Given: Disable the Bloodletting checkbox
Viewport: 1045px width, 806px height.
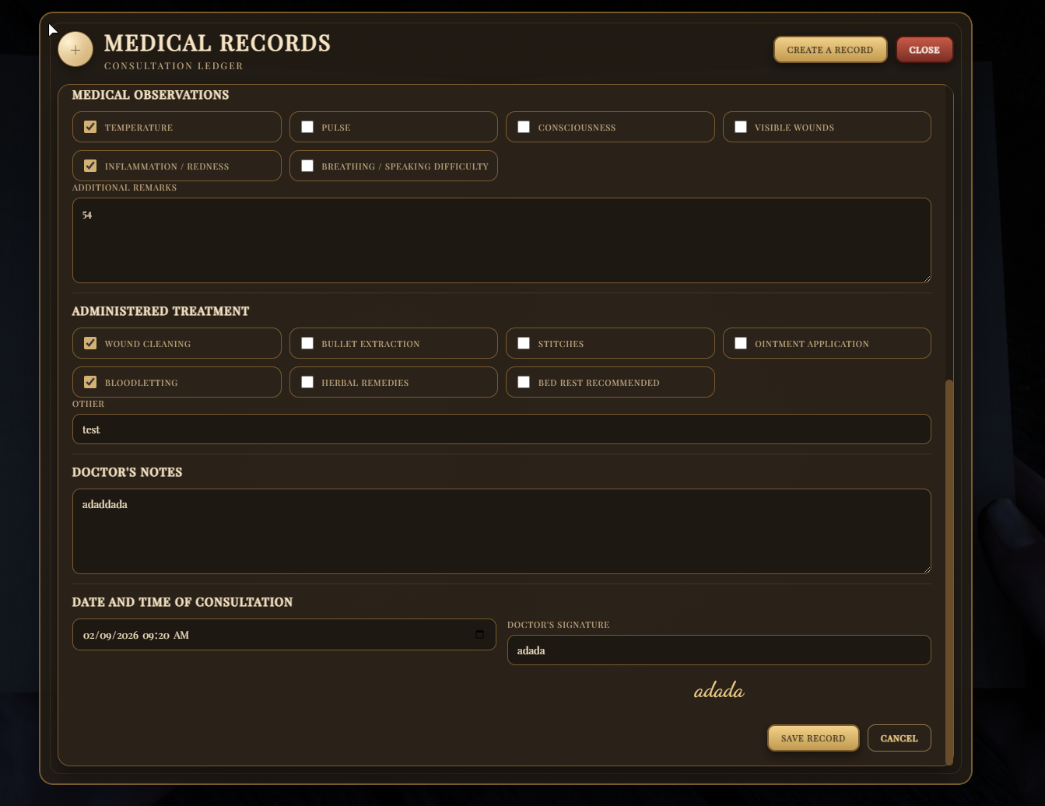Looking at the screenshot, I should point(90,382).
